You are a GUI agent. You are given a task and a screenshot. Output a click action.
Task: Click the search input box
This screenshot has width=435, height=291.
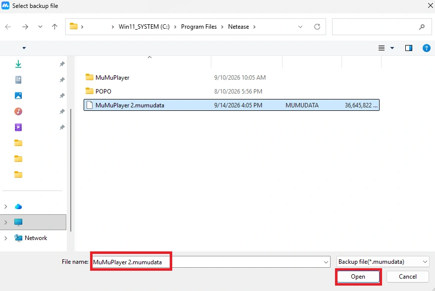(382, 27)
